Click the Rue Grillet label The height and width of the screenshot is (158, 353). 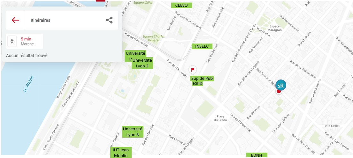(332, 126)
